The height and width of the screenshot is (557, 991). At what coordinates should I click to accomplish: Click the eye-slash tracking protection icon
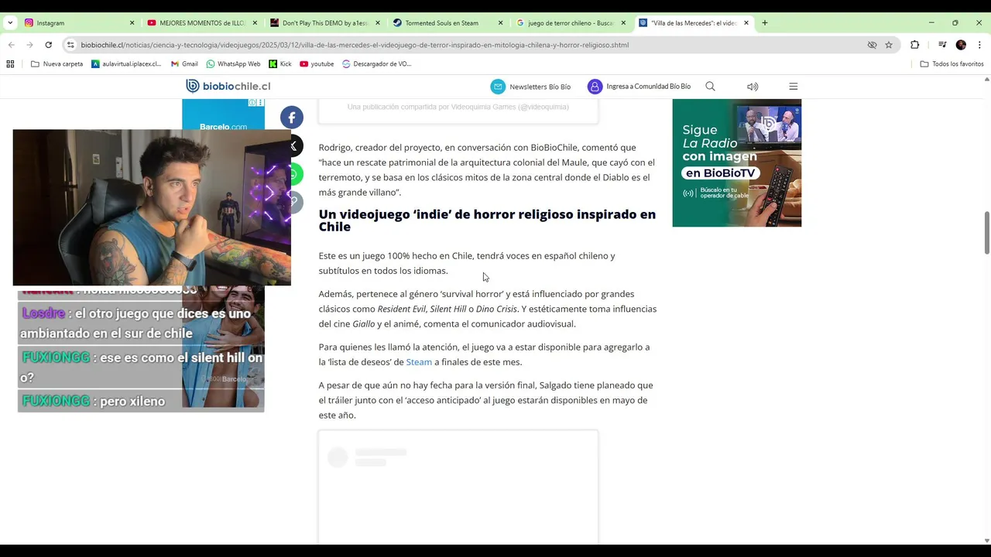872,45
